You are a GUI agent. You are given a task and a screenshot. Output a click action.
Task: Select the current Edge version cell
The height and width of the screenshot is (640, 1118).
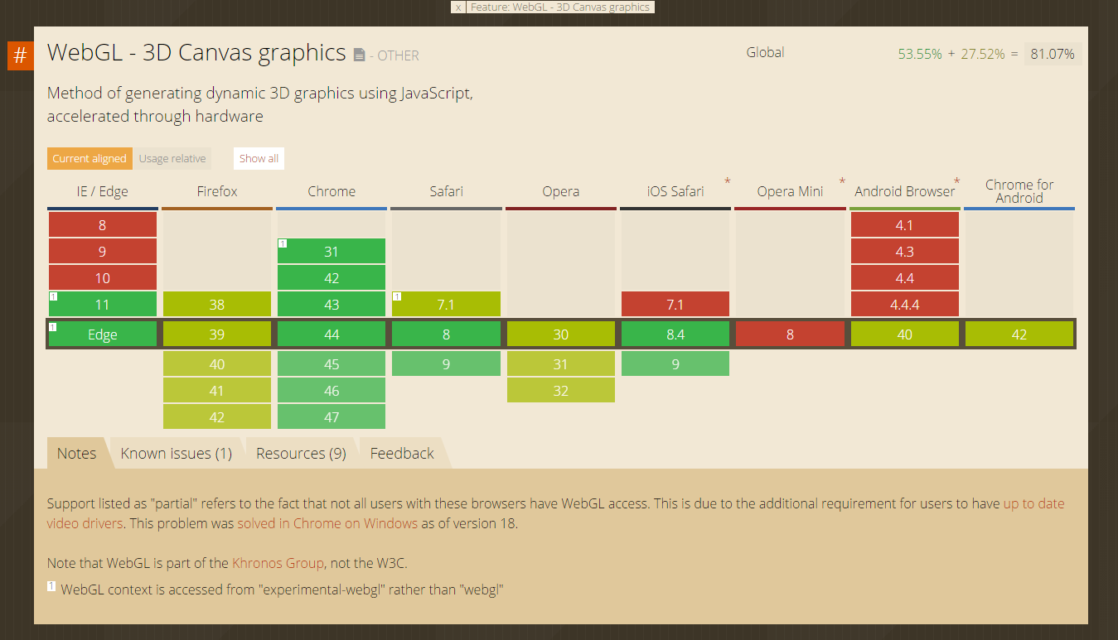tap(103, 334)
